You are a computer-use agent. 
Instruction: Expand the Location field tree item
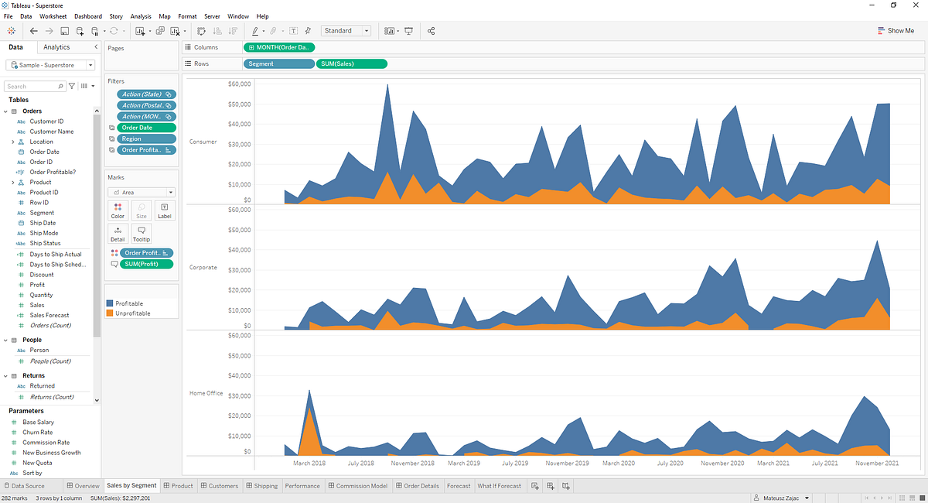[x=12, y=142]
